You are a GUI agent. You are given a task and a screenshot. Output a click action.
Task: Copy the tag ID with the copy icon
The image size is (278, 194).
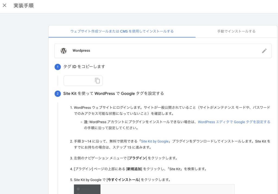pyautogui.click(x=97, y=81)
